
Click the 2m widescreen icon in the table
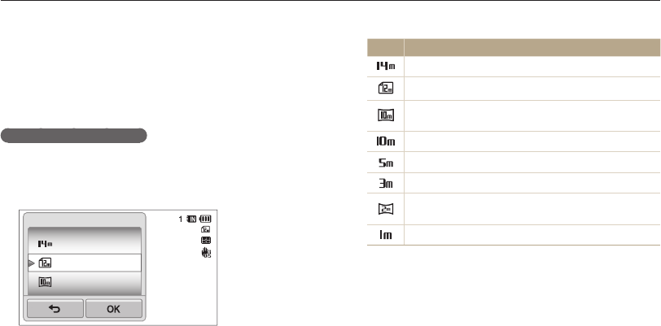click(385, 209)
